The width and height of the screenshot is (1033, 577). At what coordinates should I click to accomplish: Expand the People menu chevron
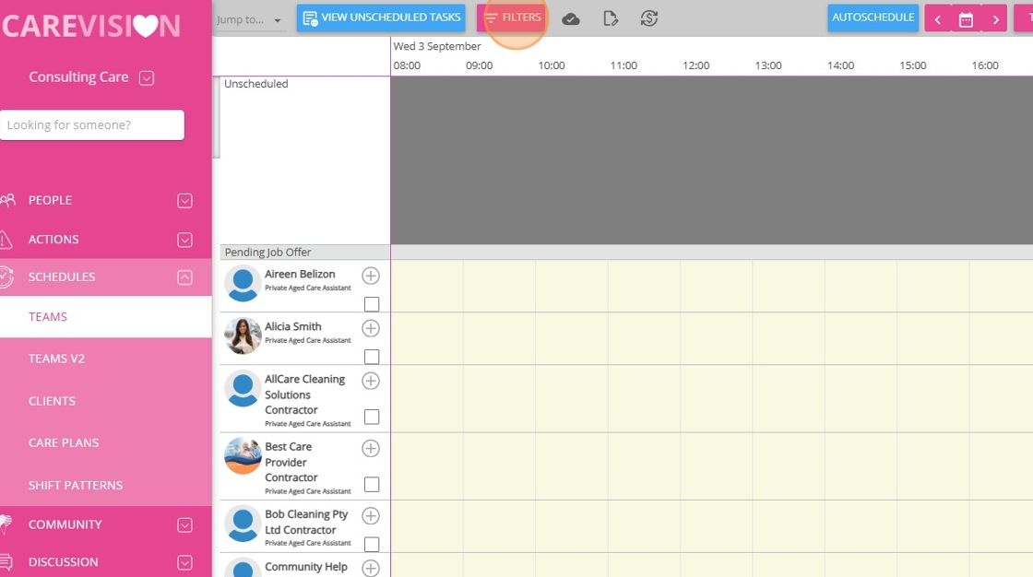[184, 200]
